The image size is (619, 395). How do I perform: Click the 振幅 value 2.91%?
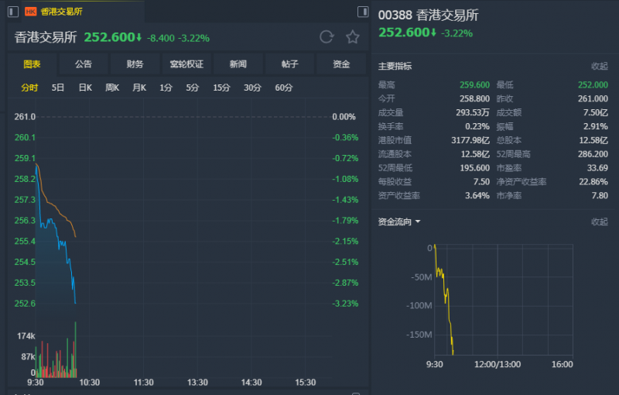[596, 126]
